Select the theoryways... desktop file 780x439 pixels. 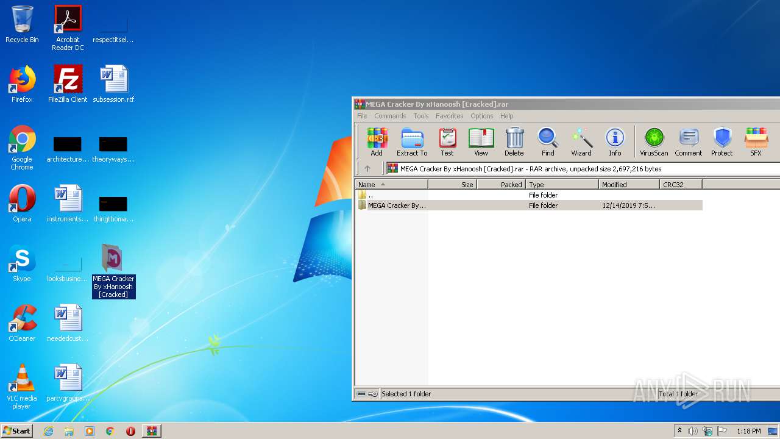pos(113,149)
